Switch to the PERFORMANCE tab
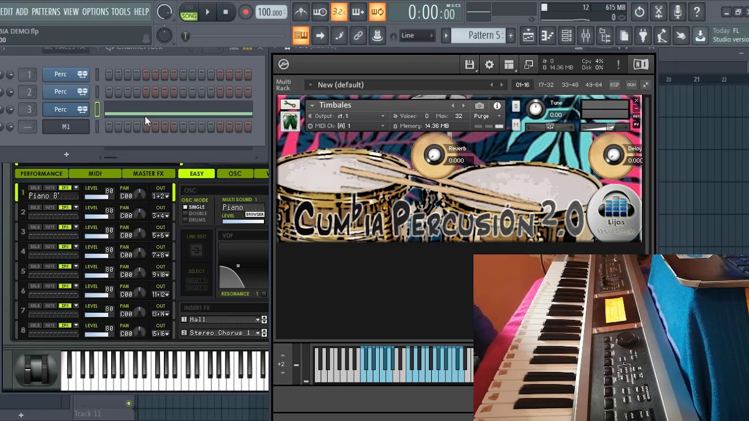 [x=41, y=174]
